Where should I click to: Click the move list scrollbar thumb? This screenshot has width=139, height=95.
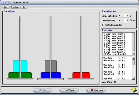133,43
